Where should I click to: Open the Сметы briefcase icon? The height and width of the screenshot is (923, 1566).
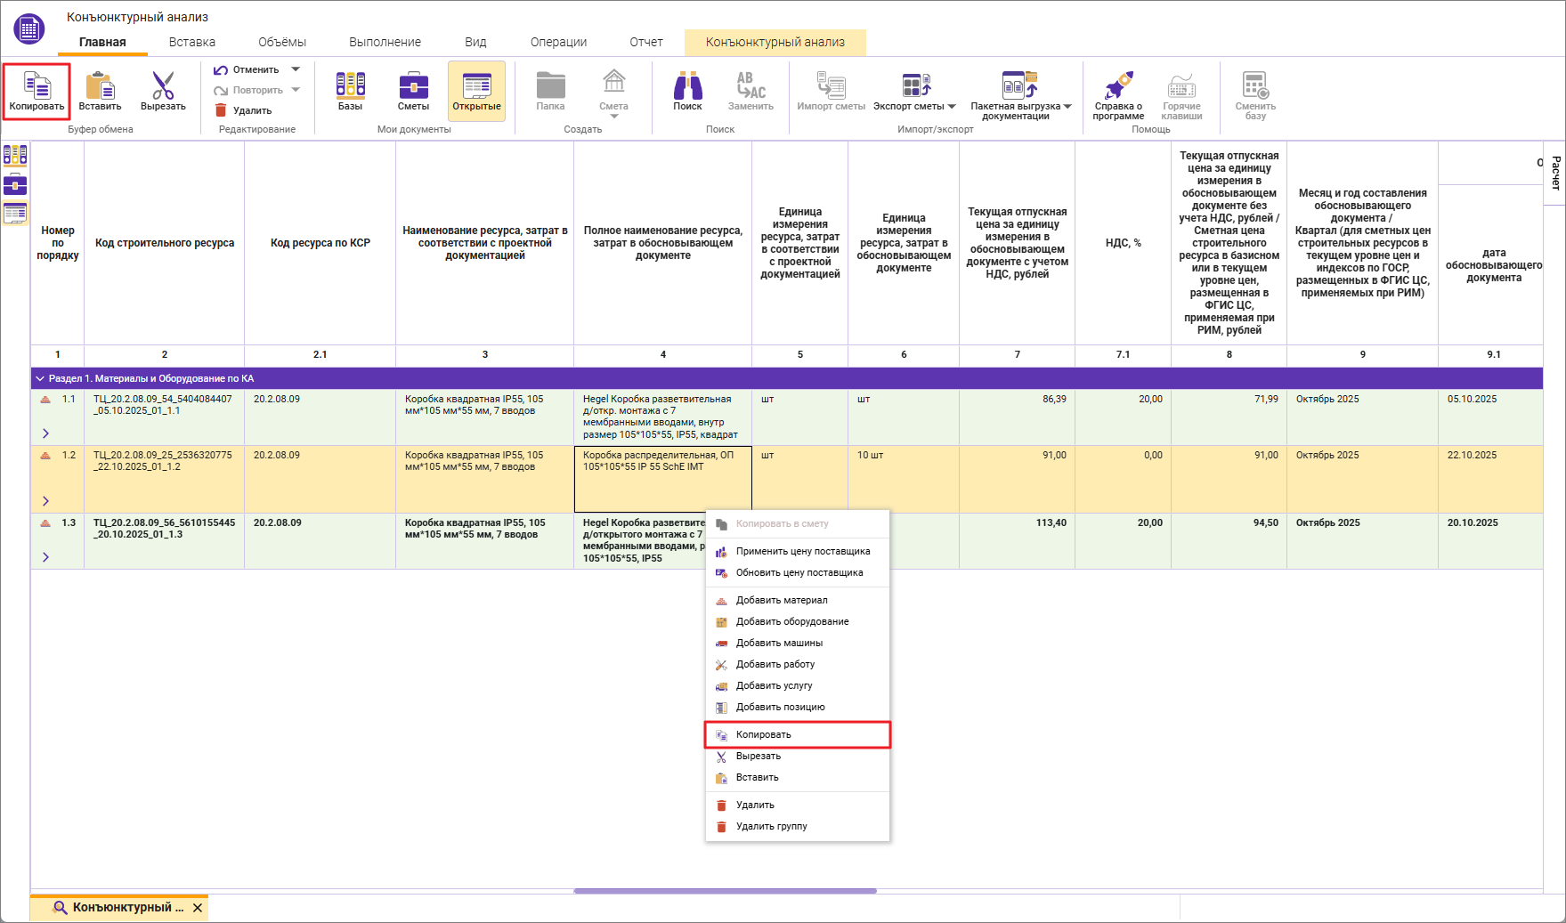pyautogui.click(x=413, y=91)
